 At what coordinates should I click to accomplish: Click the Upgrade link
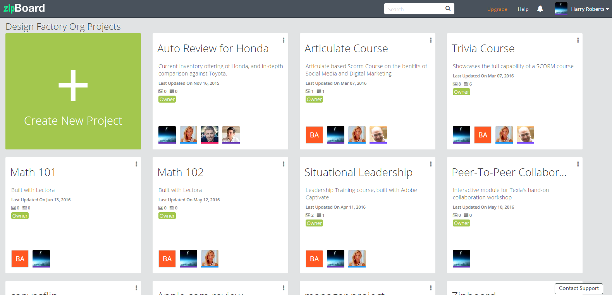(497, 9)
